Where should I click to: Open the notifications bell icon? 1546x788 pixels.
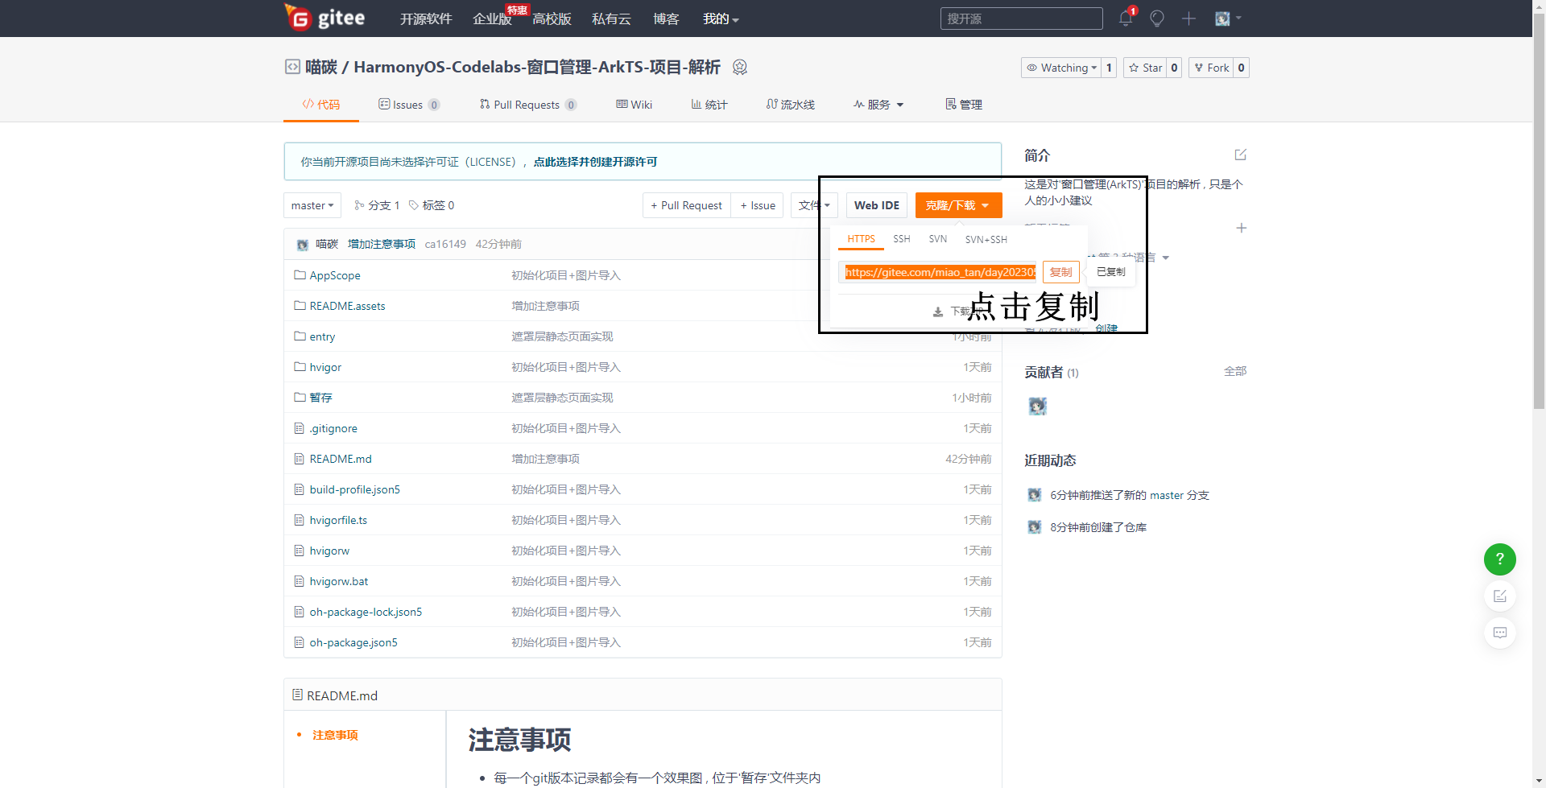1126,19
